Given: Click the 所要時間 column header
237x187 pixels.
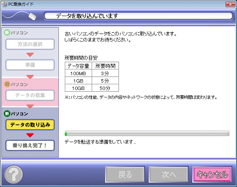Looking at the screenshot, I should [x=105, y=66].
